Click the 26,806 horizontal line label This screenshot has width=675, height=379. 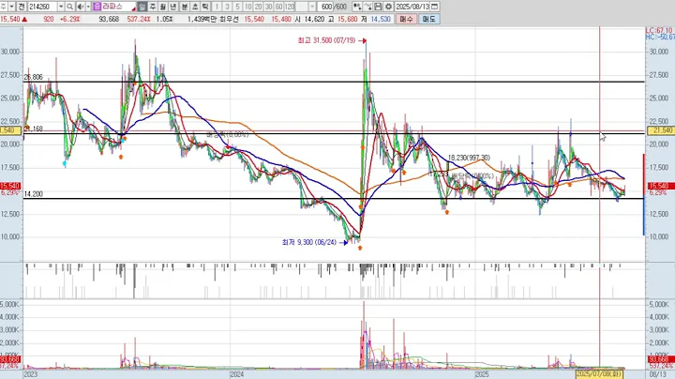pyautogui.click(x=33, y=77)
